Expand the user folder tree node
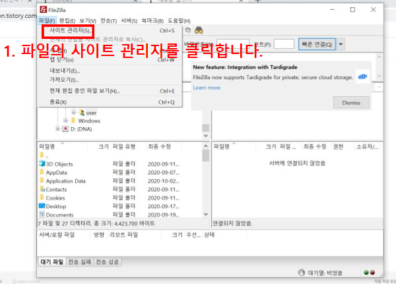Screen dimensions: 396x284 click(73, 112)
